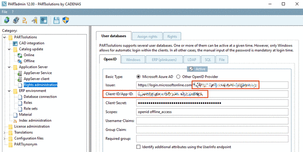303x152 pixels.
Task: Maximize the PARTadmin window
Action: [283, 4]
